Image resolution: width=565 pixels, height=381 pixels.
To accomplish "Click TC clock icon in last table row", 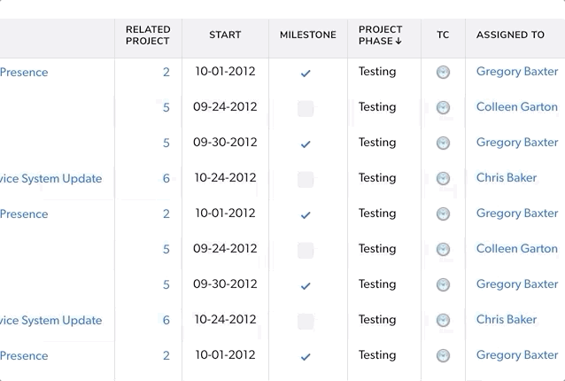I will coord(443,356).
